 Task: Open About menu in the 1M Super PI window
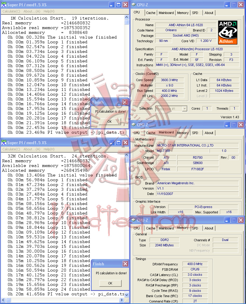[x=32, y=11]
